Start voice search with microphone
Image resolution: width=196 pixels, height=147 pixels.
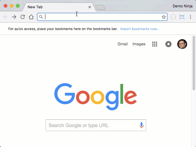click(x=141, y=125)
